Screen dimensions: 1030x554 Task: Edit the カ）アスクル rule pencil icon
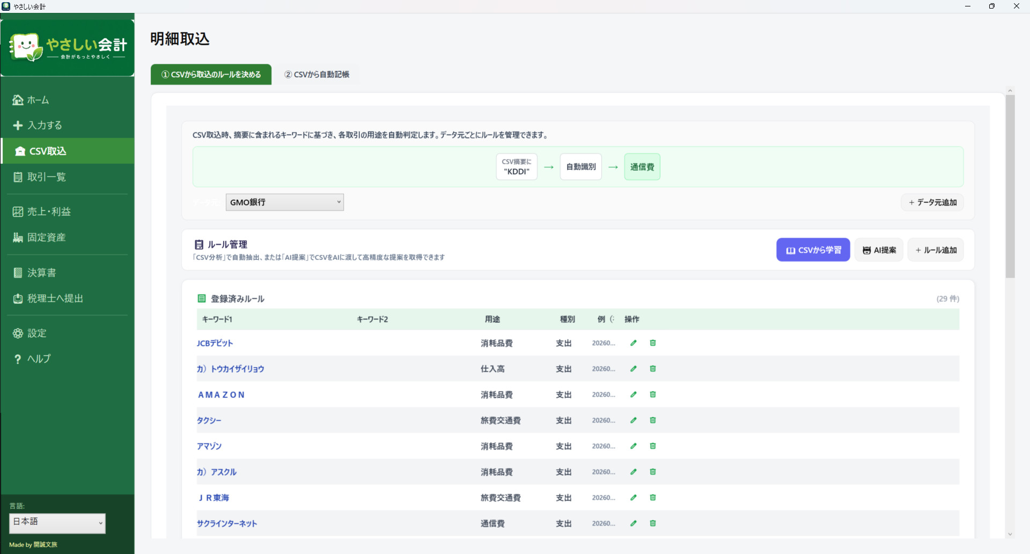pyautogui.click(x=634, y=472)
